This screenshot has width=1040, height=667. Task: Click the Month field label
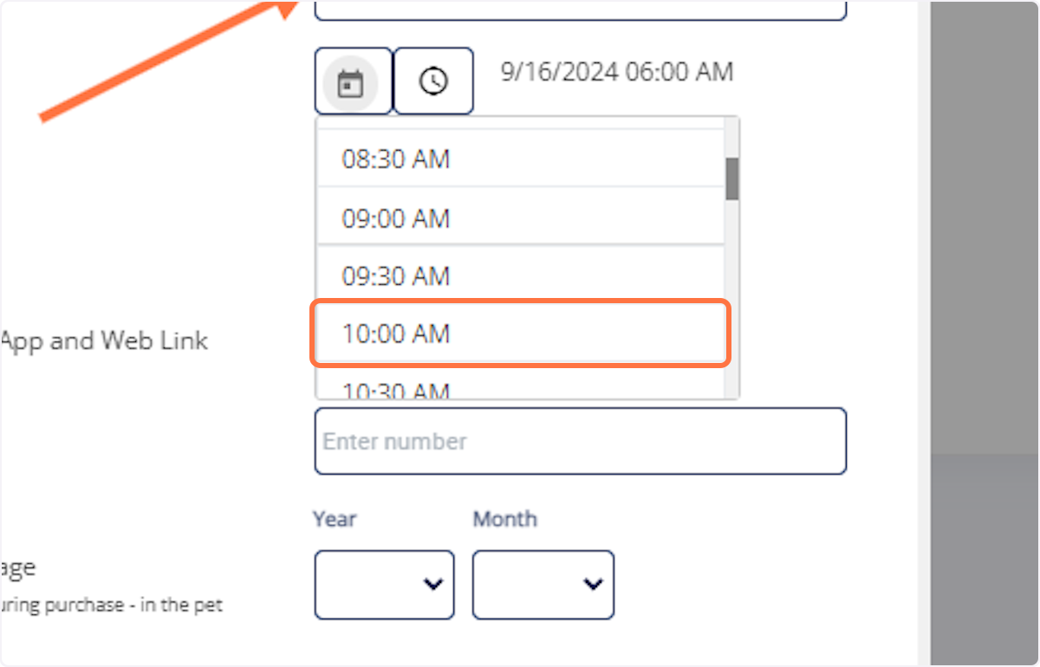[x=505, y=519]
